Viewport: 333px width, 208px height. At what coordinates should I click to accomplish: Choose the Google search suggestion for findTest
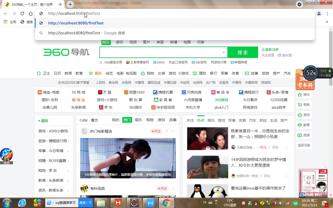click(175, 33)
